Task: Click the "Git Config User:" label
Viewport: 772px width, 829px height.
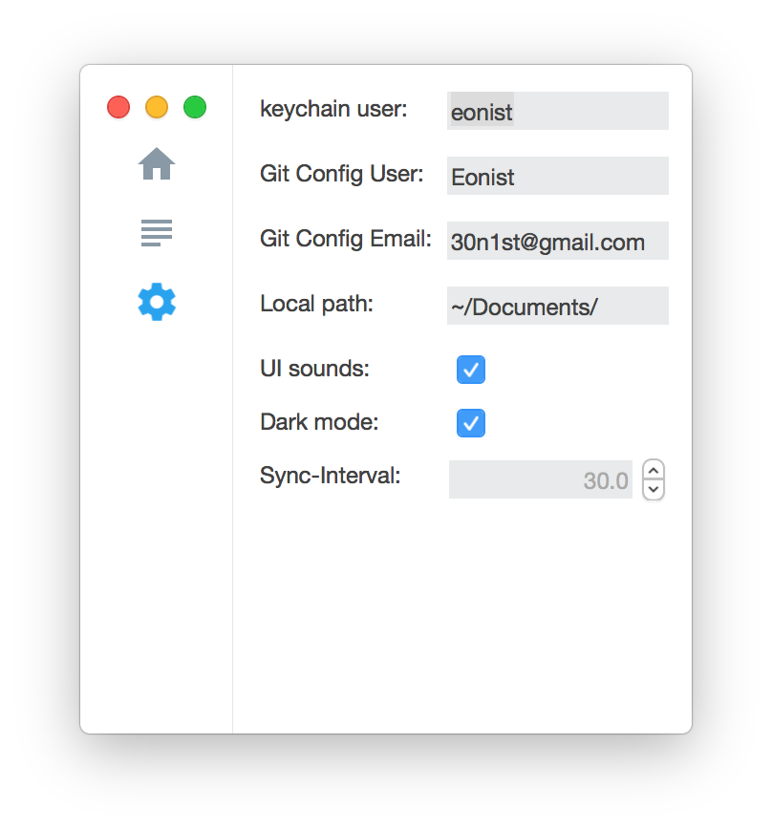Action: pyautogui.click(x=342, y=174)
